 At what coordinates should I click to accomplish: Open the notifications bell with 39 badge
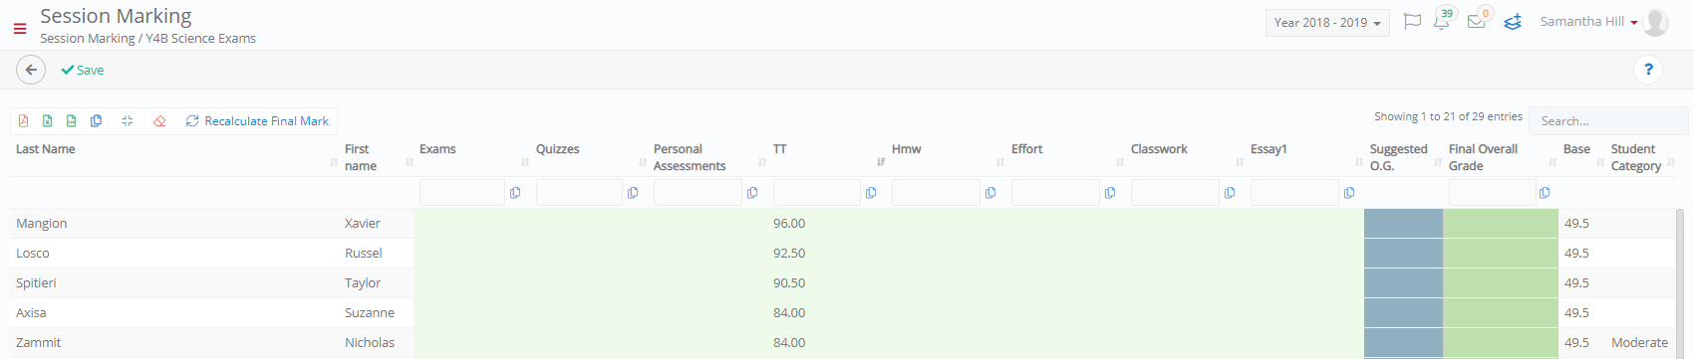pyautogui.click(x=1442, y=21)
